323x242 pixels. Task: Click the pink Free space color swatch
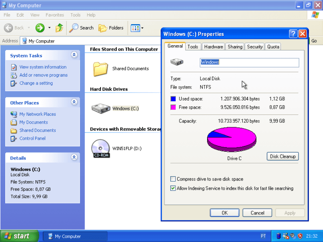173,107
